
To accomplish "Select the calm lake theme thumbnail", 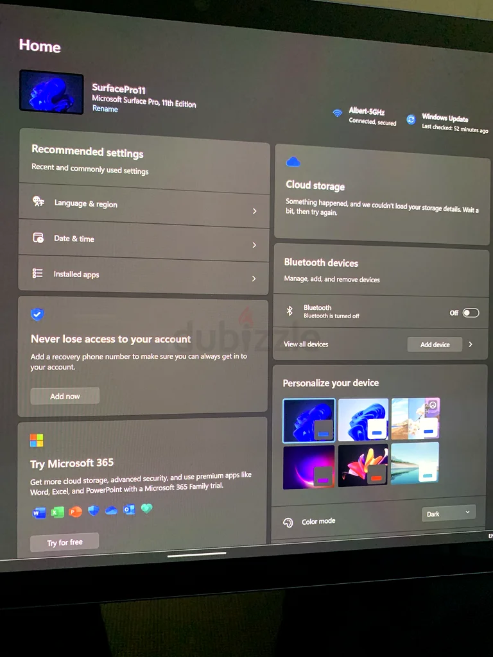I will pyautogui.click(x=415, y=463).
